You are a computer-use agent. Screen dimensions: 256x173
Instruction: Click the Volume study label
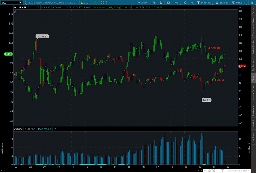click(x=18, y=129)
